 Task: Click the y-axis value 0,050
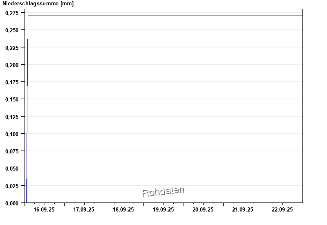[x=12, y=169]
